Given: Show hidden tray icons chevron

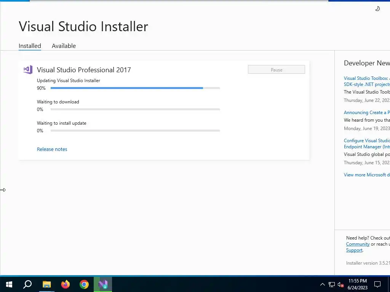Looking at the screenshot, I should (322, 284).
